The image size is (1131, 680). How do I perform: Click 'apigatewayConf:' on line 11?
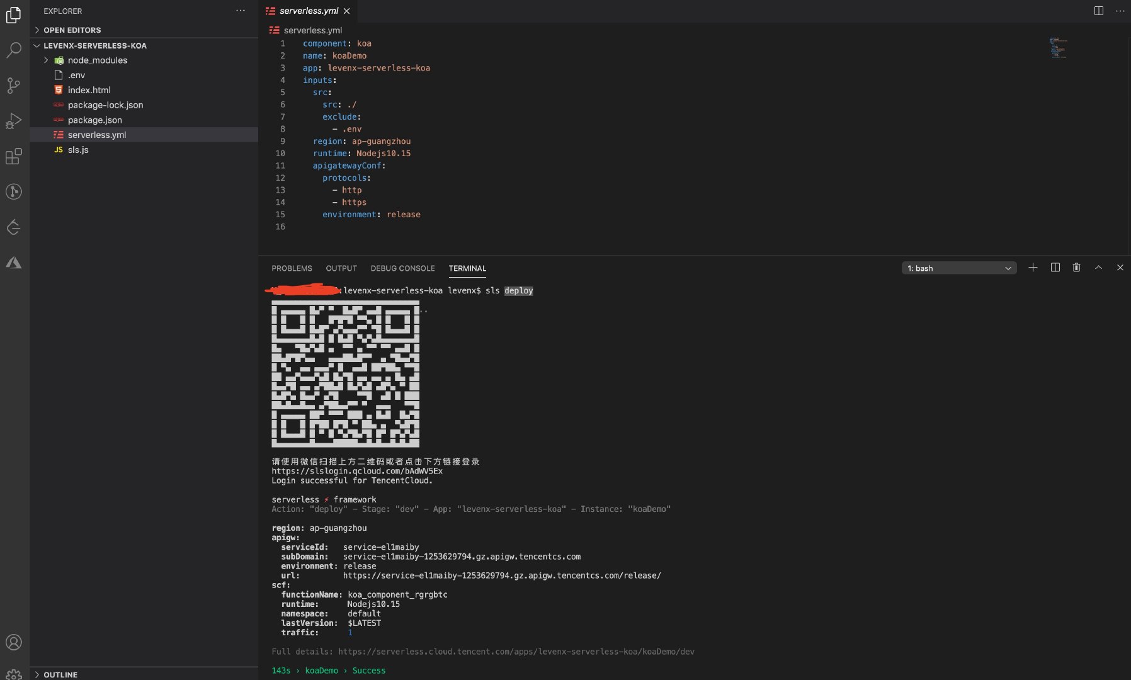pos(349,166)
